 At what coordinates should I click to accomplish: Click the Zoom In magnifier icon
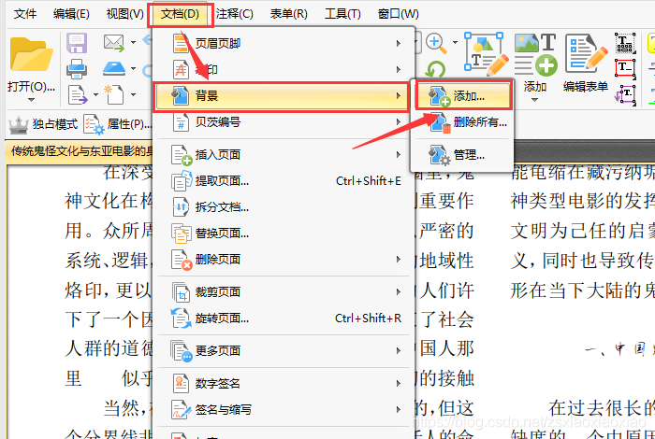436,43
